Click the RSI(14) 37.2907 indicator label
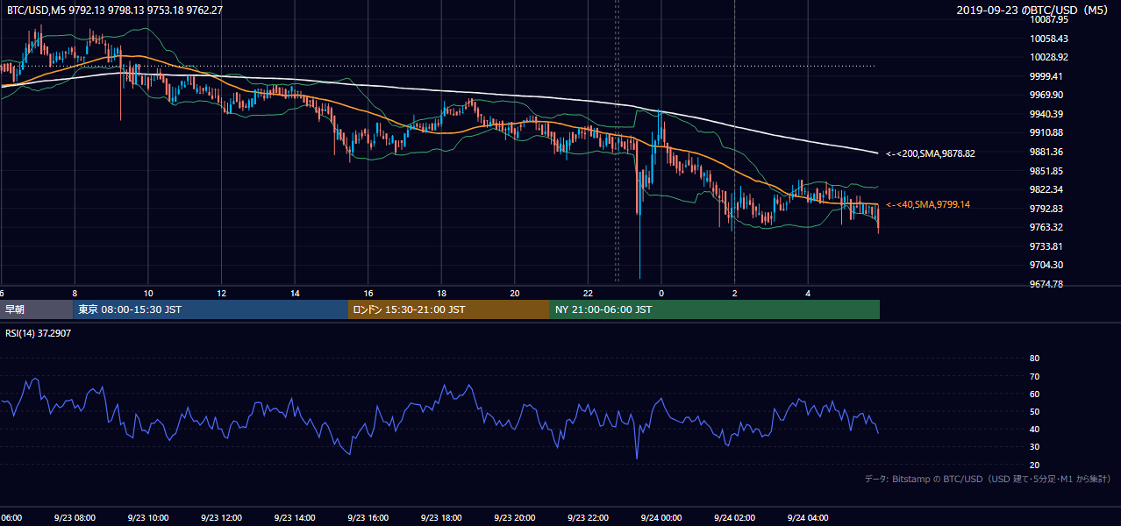Viewport: 1121px width, 526px height. [x=39, y=334]
